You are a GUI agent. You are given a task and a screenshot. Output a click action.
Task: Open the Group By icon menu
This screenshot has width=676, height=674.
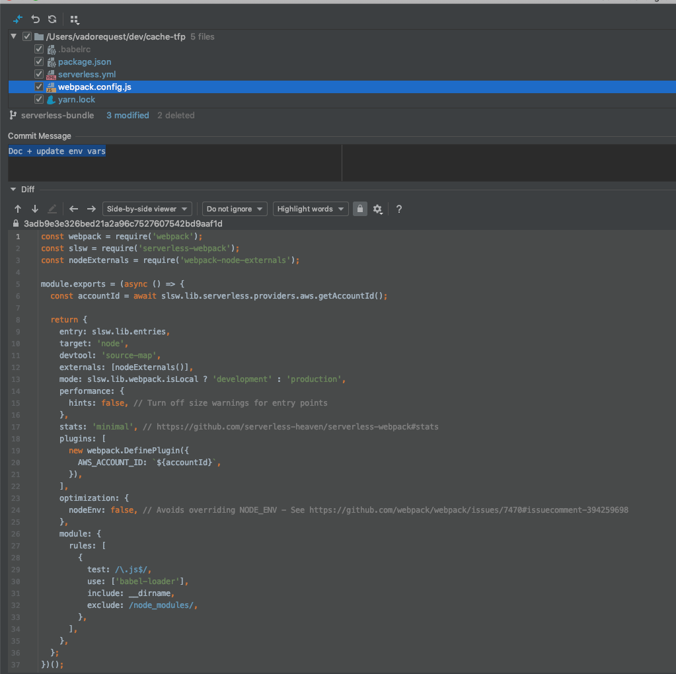[75, 20]
